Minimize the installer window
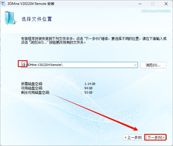This screenshot has height=146, width=173. point(140,4)
